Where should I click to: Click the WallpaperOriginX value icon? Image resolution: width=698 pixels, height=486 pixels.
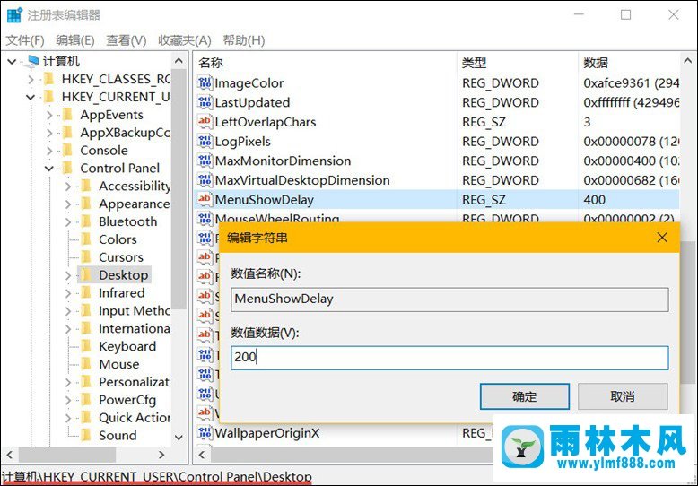coord(205,432)
